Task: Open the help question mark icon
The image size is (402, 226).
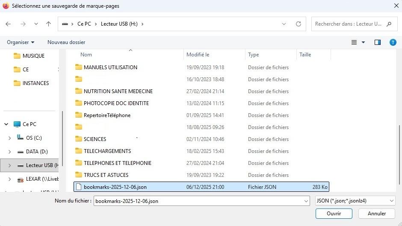Action: (x=393, y=42)
